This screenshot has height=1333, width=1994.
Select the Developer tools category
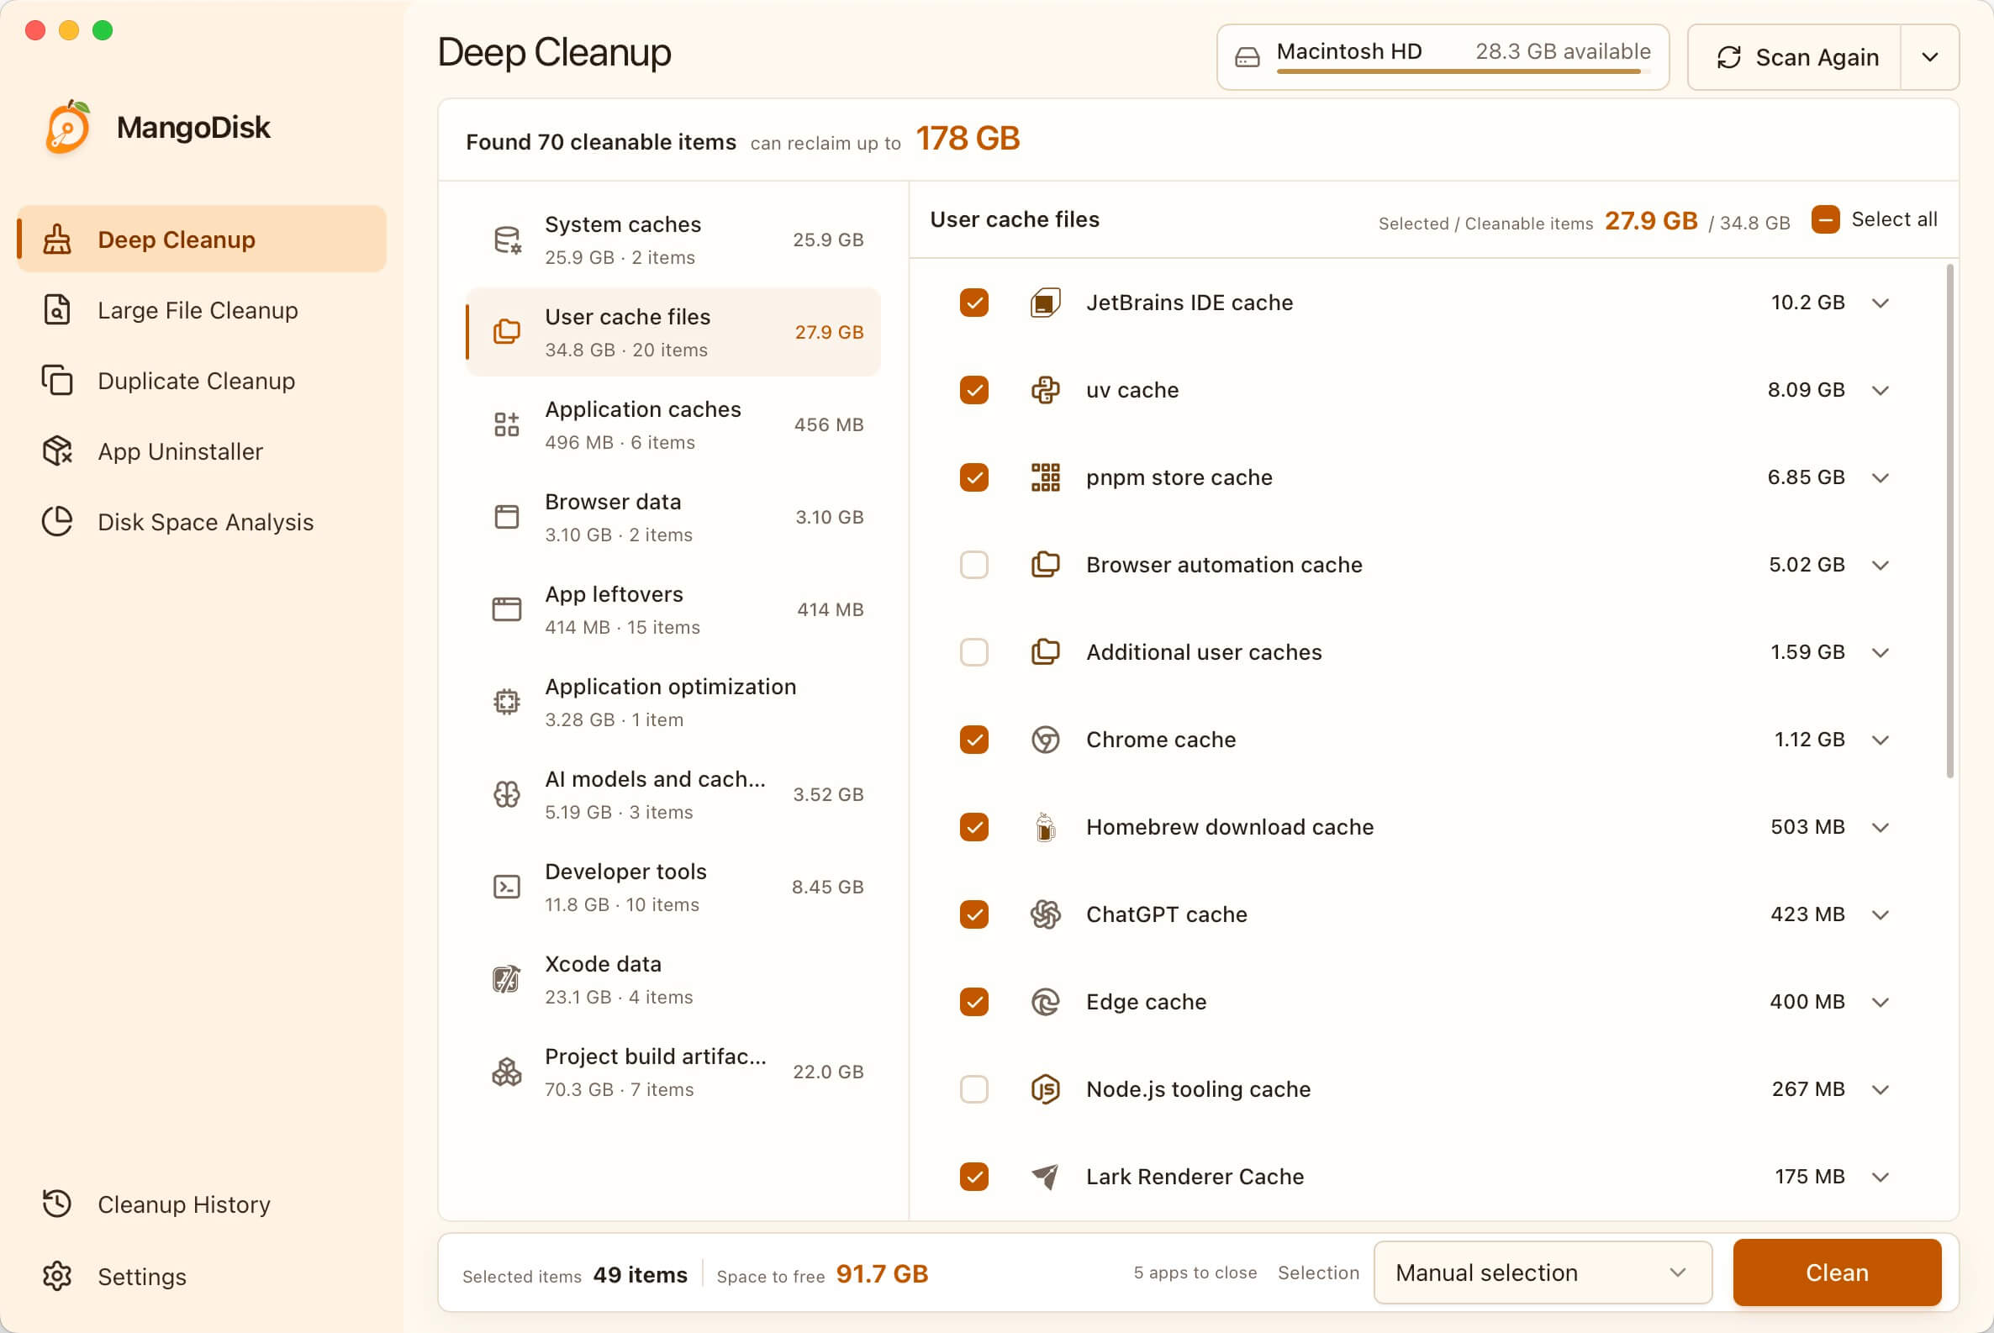click(x=673, y=887)
